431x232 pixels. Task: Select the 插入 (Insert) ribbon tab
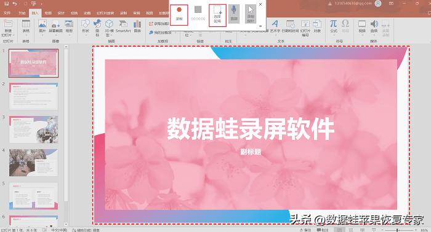[35, 13]
